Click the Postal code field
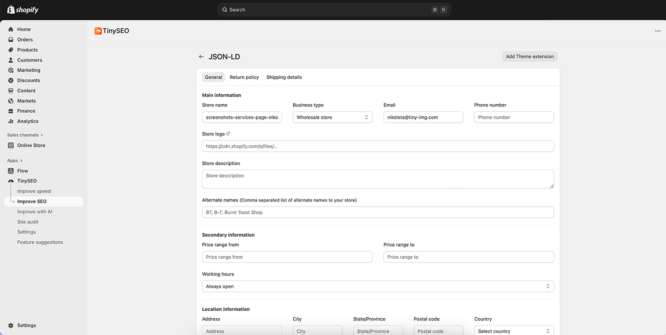666x335 pixels. click(x=438, y=331)
